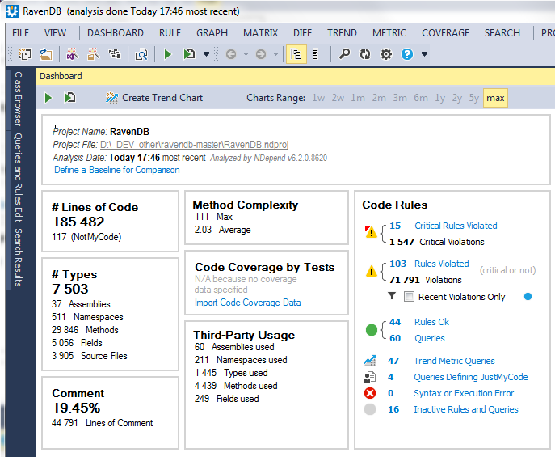Click Create Trend Chart button
The width and height of the screenshot is (555, 457).
153,98
